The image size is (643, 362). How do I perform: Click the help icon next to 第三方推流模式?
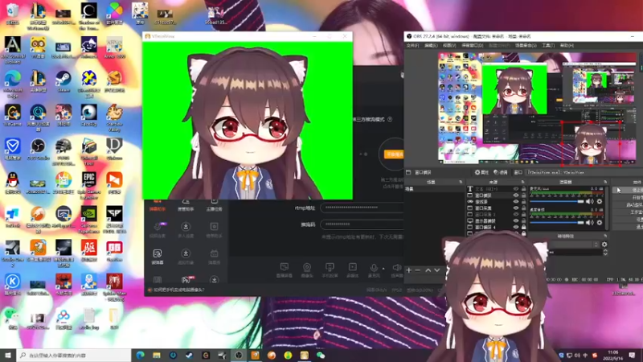390,119
